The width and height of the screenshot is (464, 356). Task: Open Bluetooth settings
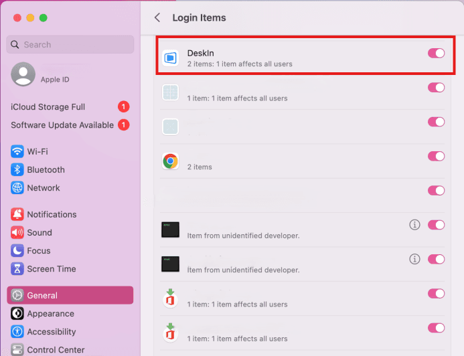(x=70, y=170)
